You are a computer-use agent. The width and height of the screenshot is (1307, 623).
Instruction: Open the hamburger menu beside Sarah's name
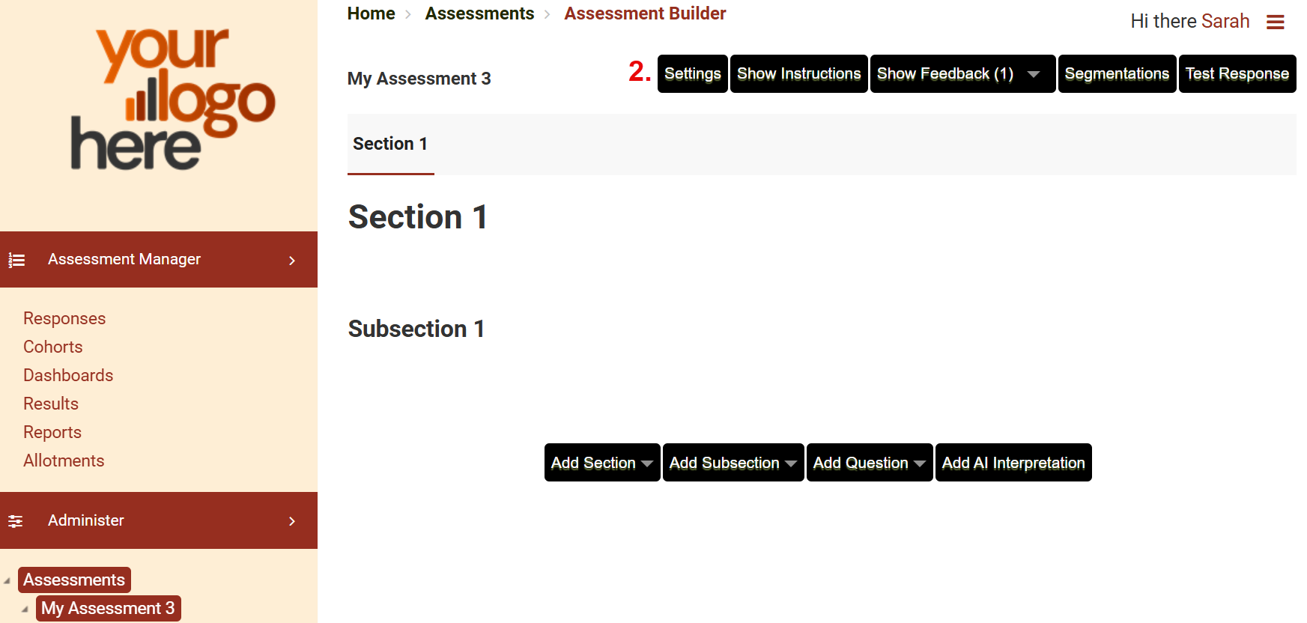tap(1275, 22)
